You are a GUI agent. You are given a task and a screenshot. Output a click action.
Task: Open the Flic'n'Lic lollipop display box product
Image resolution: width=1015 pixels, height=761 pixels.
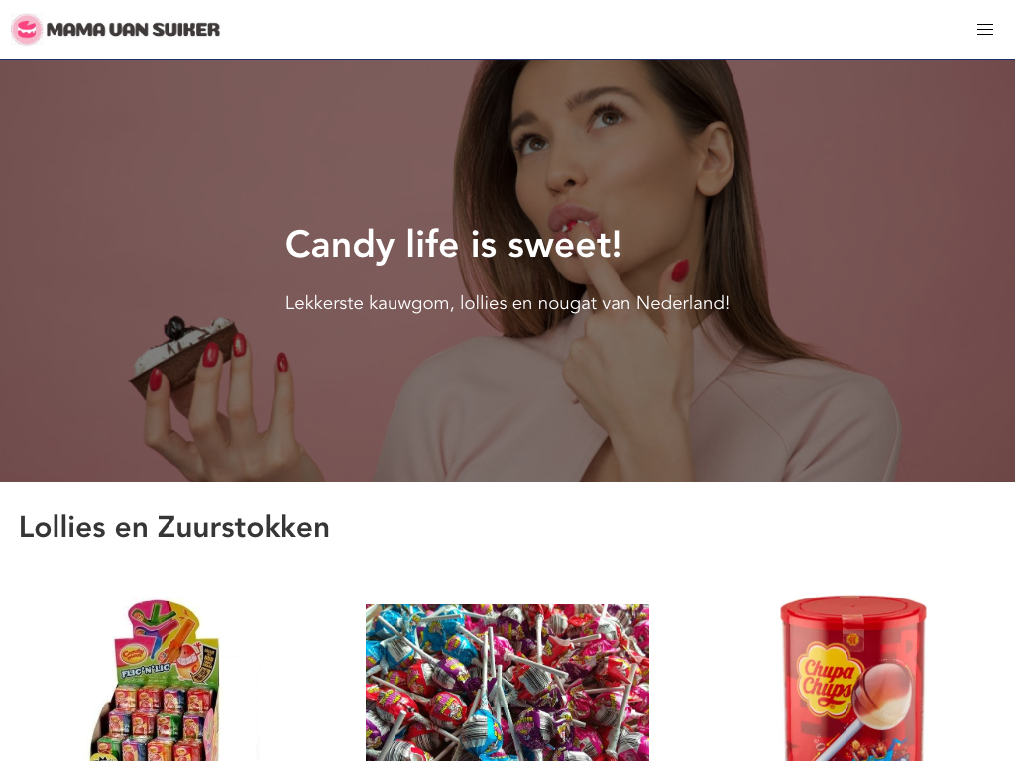pyautogui.click(x=158, y=680)
